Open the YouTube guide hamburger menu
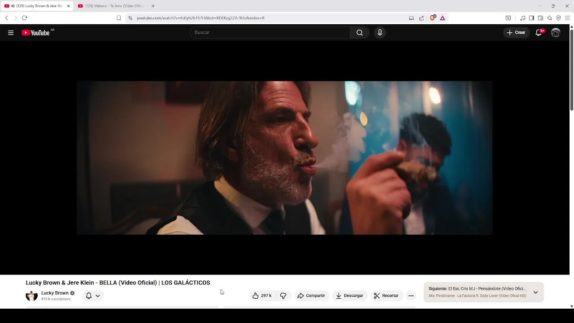This screenshot has width=574, height=323. pyautogui.click(x=11, y=32)
